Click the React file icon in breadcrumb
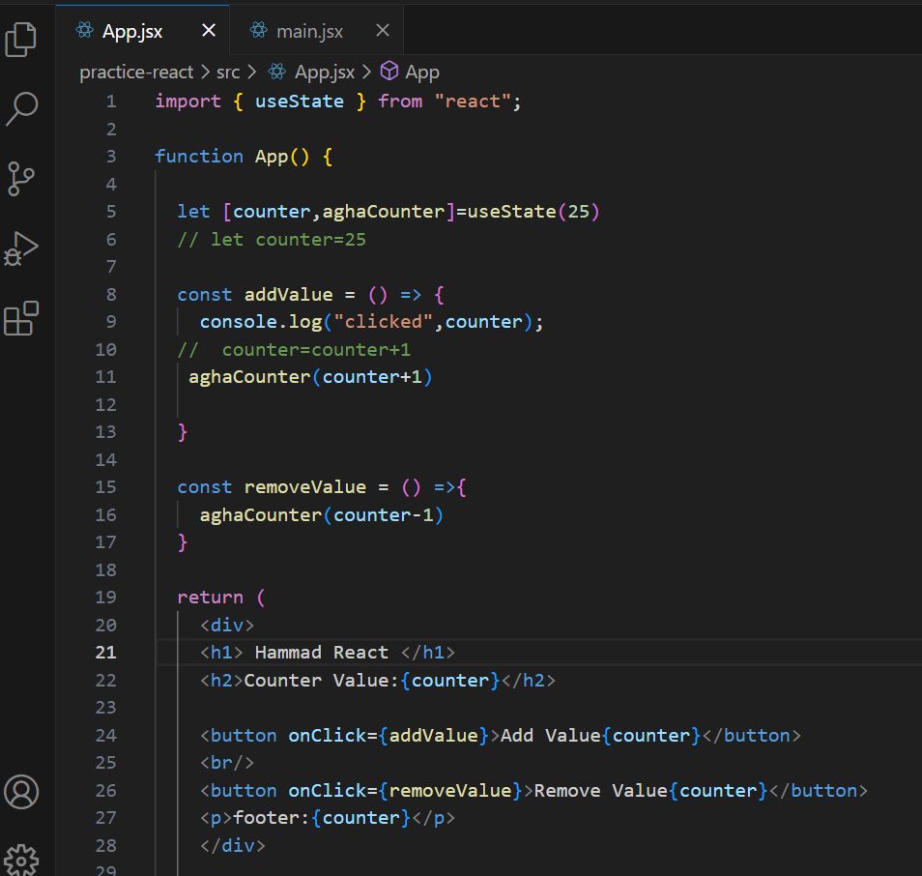The height and width of the screenshot is (876, 922). (277, 72)
